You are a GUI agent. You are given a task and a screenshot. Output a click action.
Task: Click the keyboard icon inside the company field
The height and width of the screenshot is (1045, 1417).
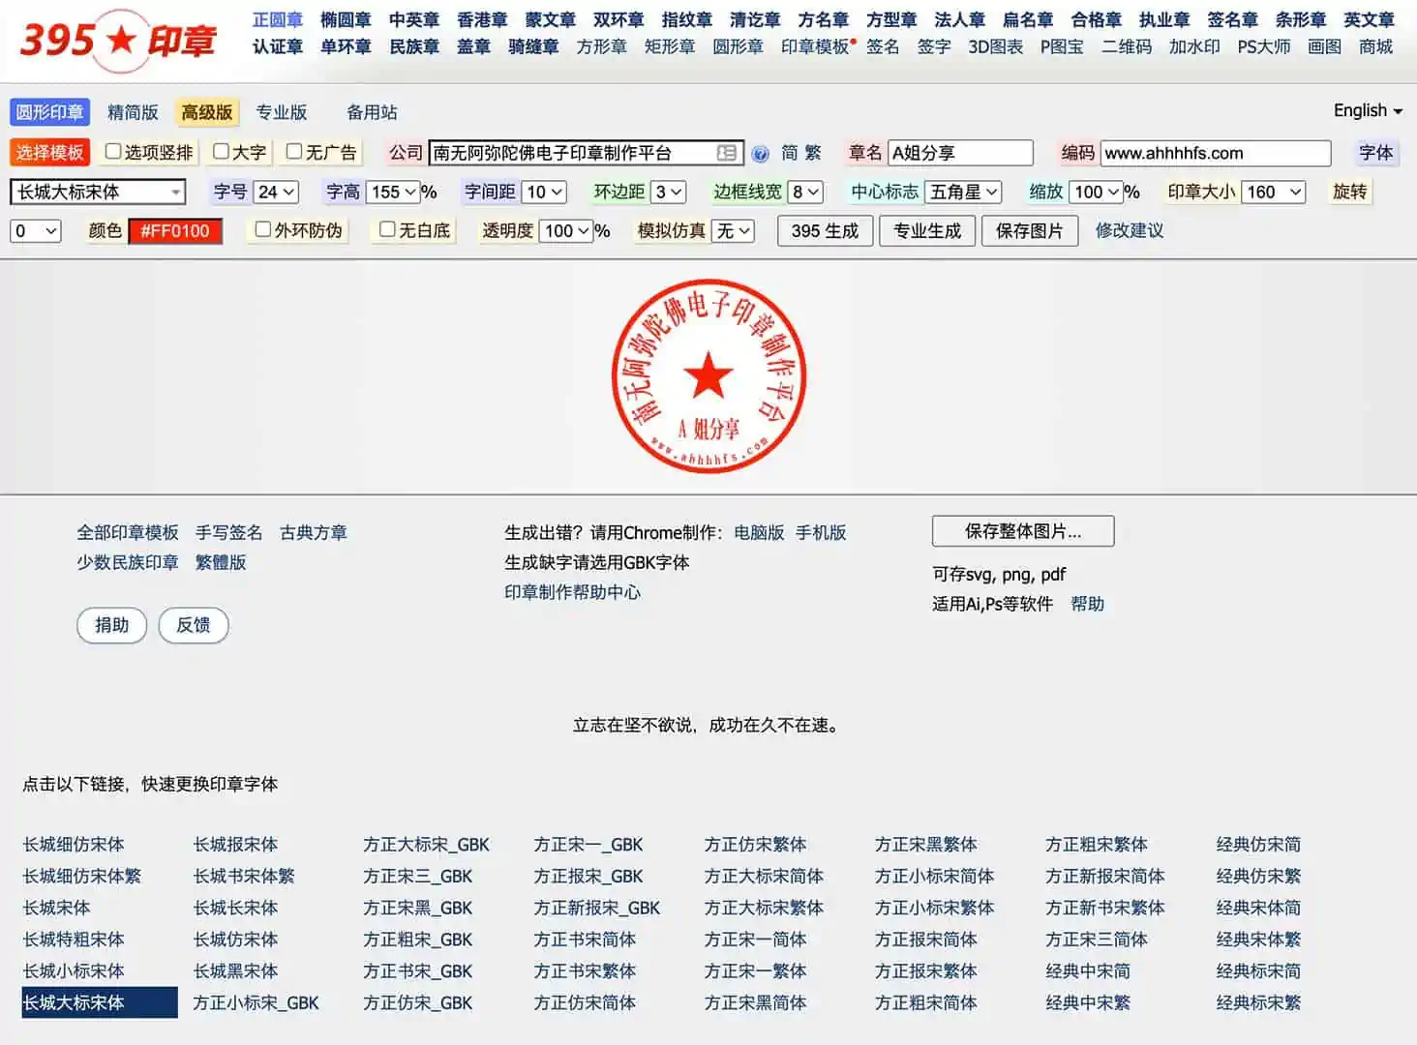coord(728,153)
